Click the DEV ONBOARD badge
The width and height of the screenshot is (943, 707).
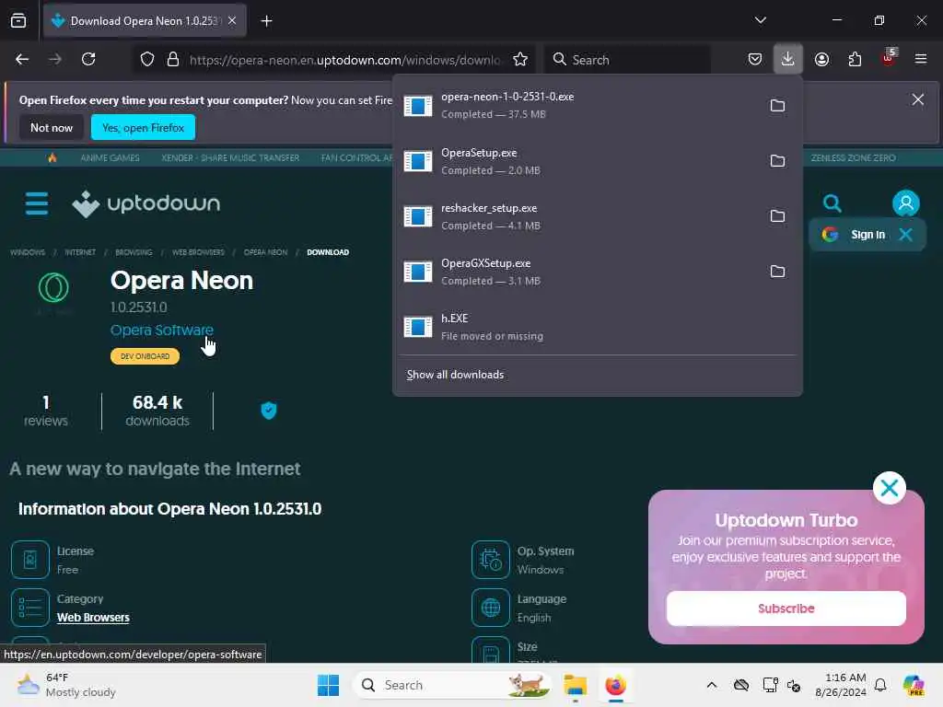[145, 356]
